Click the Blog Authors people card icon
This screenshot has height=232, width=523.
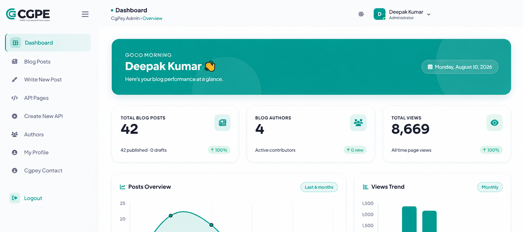point(358,123)
